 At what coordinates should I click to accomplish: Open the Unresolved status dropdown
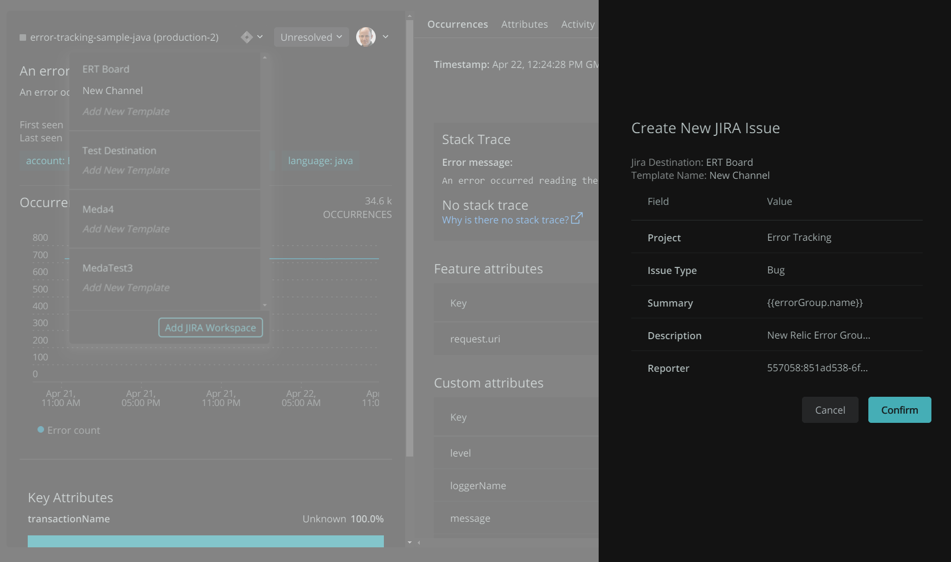click(x=311, y=37)
